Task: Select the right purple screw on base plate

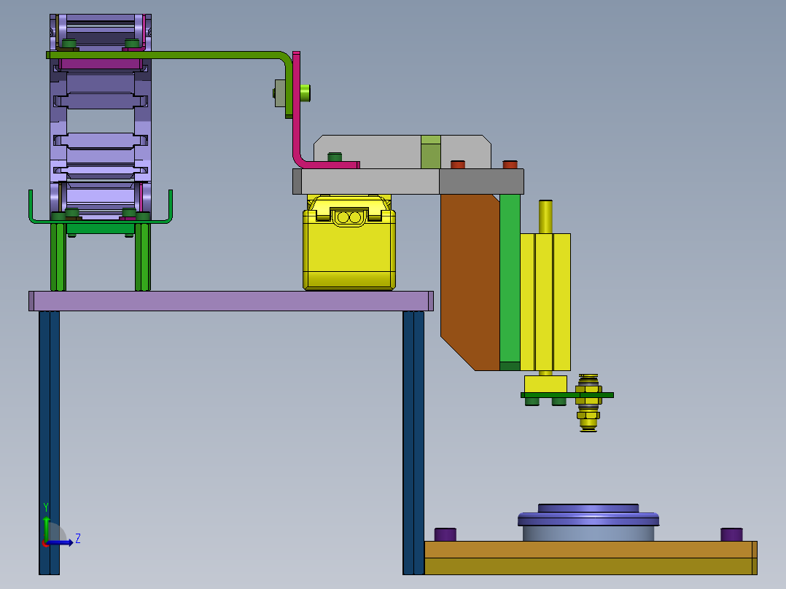Action: tap(731, 534)
